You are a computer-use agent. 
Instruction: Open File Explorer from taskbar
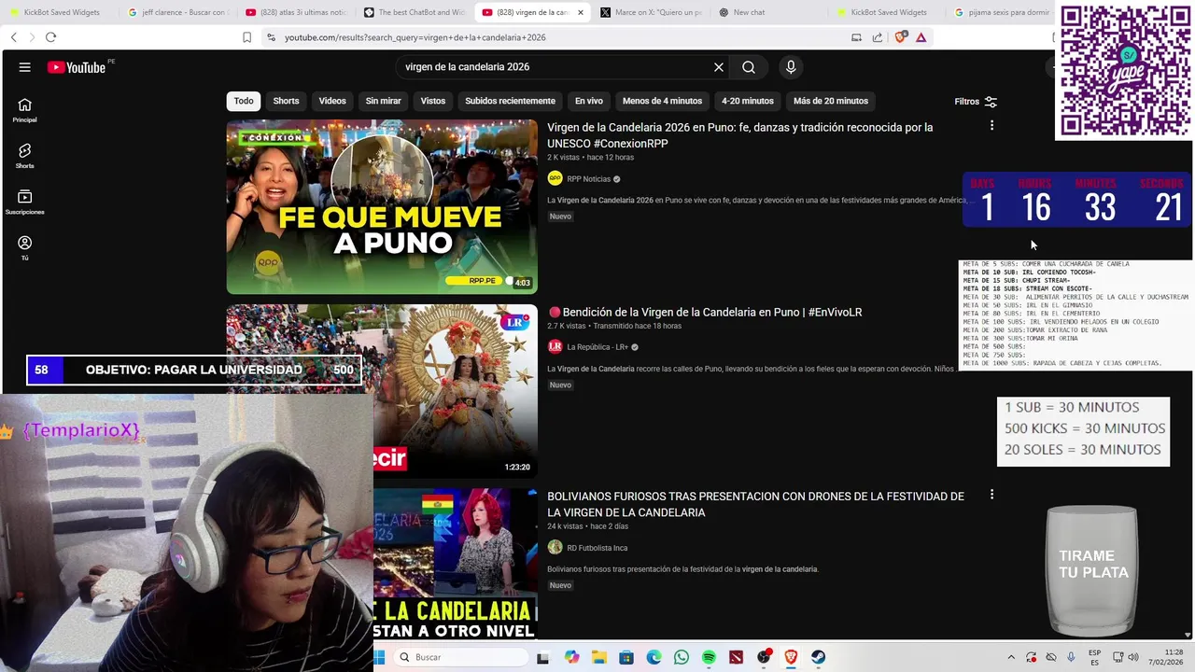coord(599,657)
